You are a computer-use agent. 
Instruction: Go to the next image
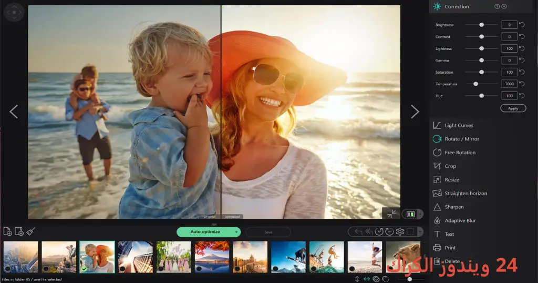pos(415,112)
